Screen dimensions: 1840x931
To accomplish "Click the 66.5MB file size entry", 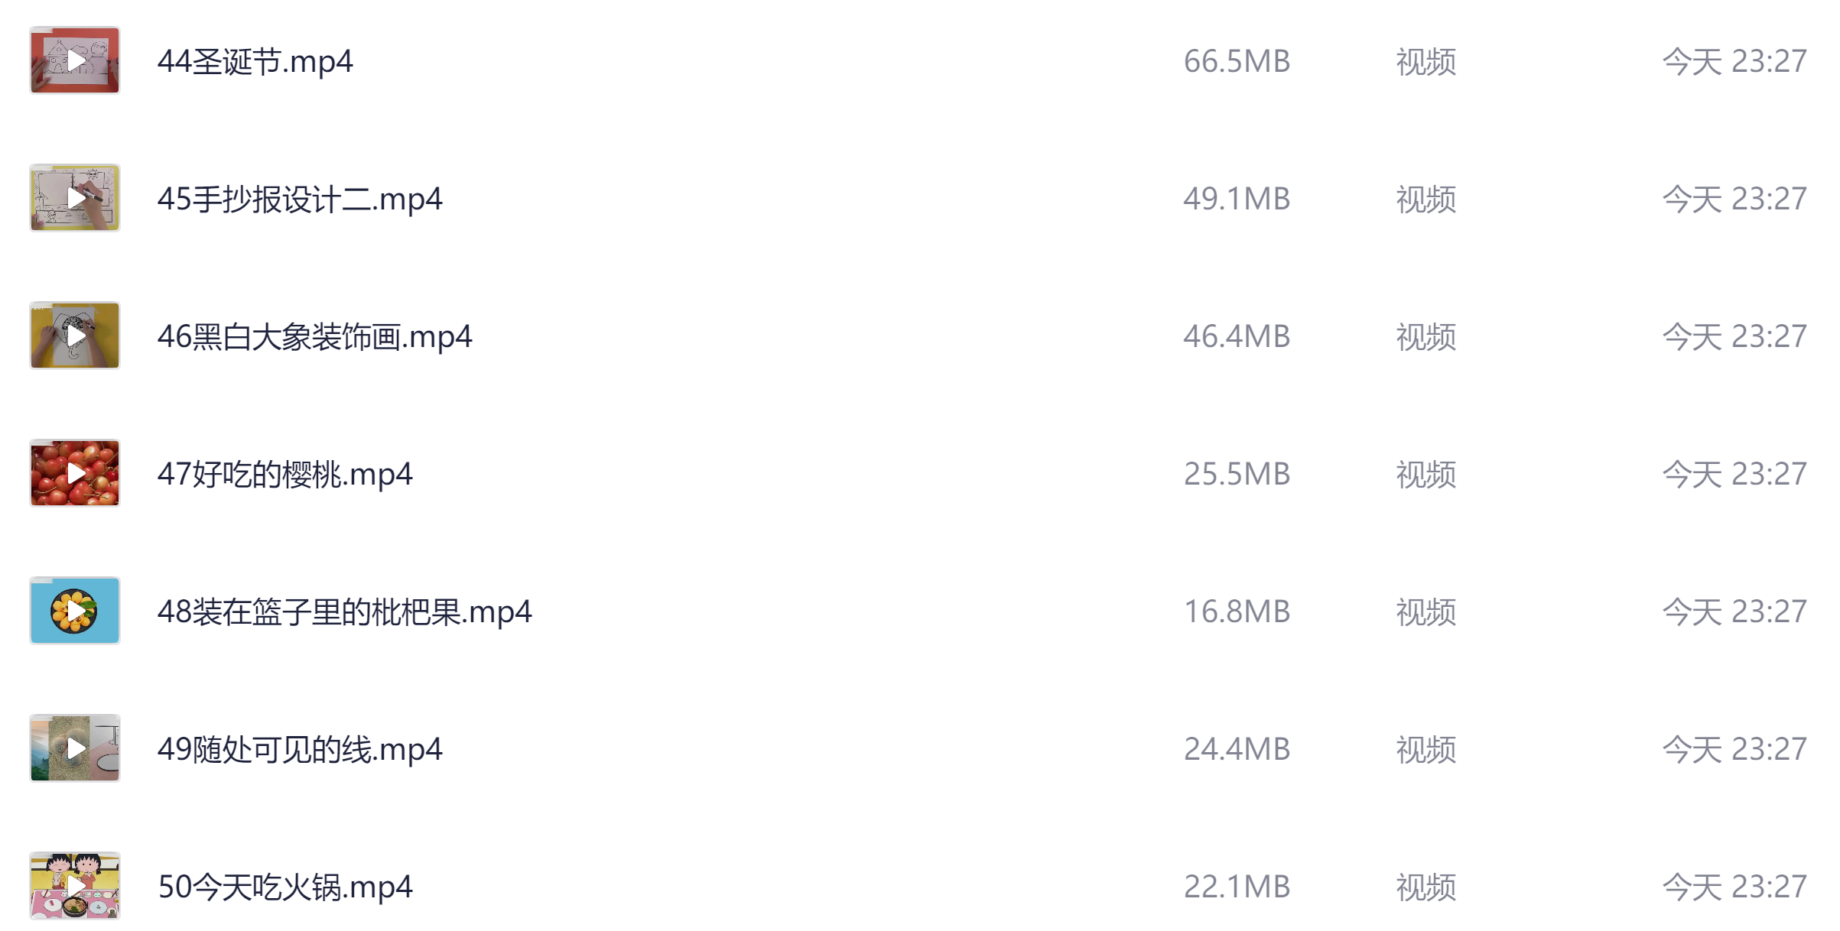I will pyautogui.click(x=1236, y=61).
